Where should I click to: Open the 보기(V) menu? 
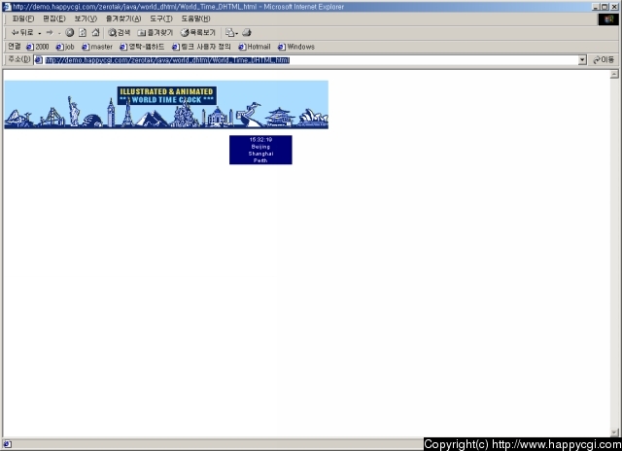[x=86, y=18]
